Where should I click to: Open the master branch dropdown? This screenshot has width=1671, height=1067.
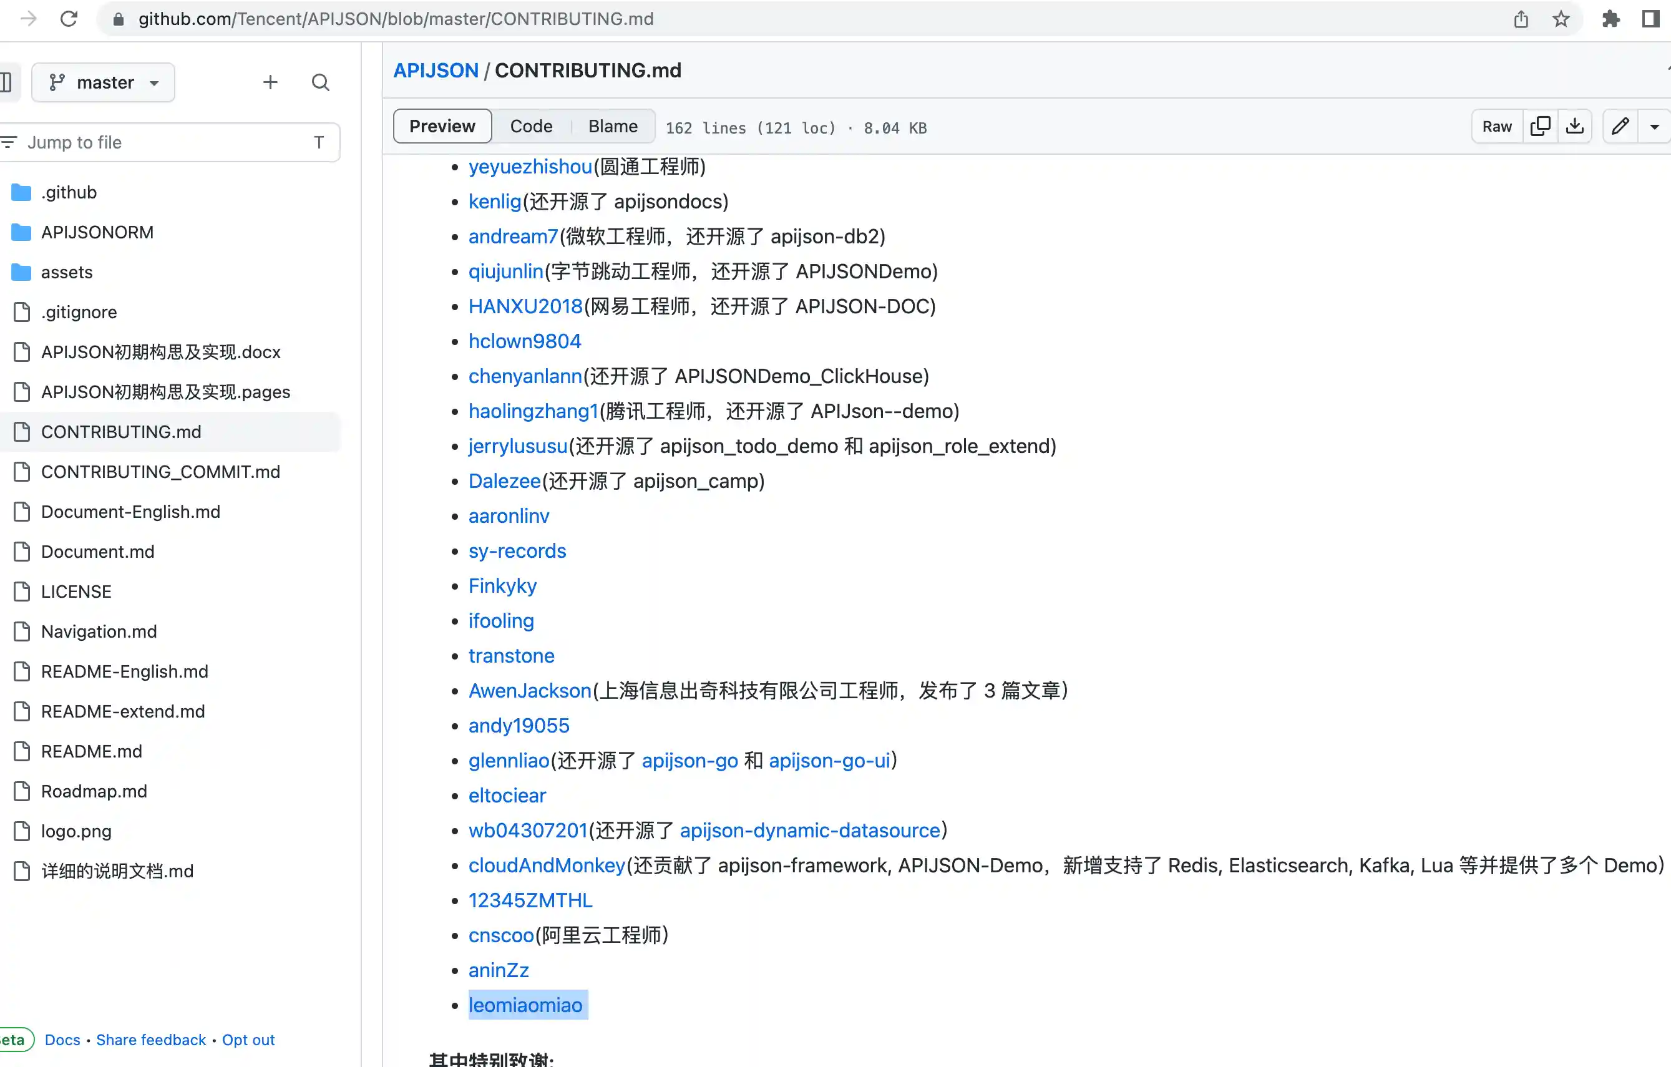click(x=104, y=82)
